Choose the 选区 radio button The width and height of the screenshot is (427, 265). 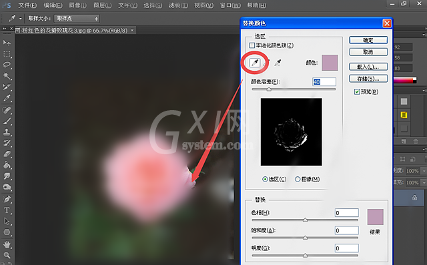[x=265, y=179]
